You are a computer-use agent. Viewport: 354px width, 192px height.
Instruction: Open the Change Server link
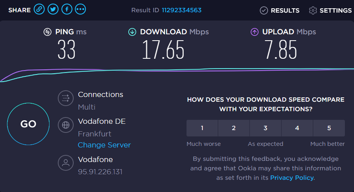point(104,145)
